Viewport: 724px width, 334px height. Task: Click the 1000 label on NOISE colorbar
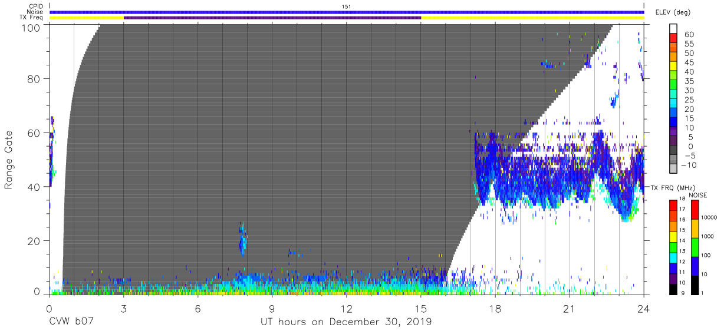708,237
